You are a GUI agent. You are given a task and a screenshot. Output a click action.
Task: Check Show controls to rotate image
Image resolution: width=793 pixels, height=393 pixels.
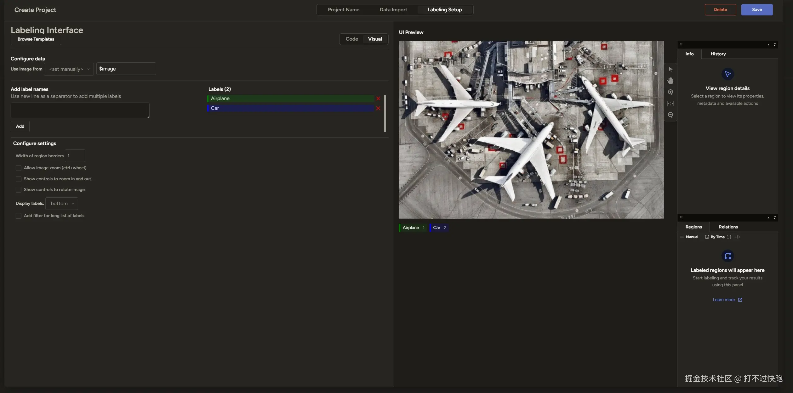(19, 190)
